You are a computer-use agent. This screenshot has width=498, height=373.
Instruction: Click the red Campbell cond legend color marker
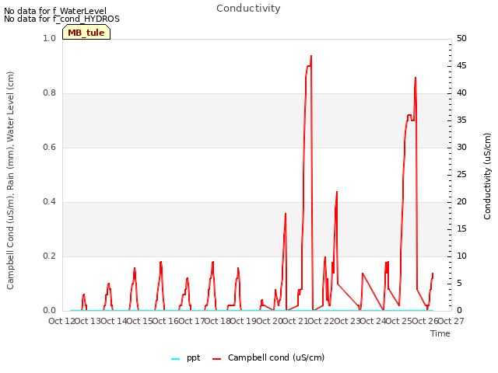pyautogui.click(x=216, y=359)
